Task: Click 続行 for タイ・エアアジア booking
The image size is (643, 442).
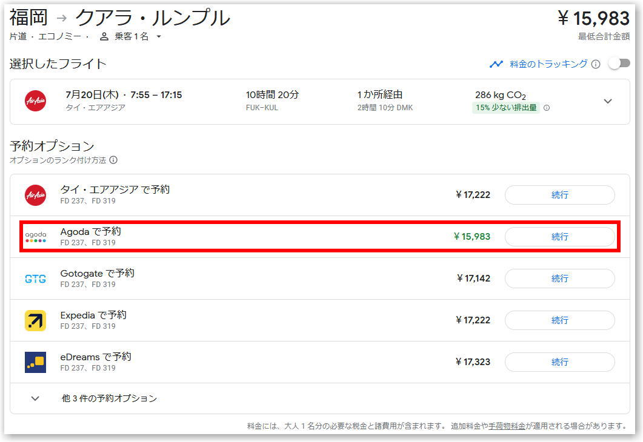Action: (560, 195)
